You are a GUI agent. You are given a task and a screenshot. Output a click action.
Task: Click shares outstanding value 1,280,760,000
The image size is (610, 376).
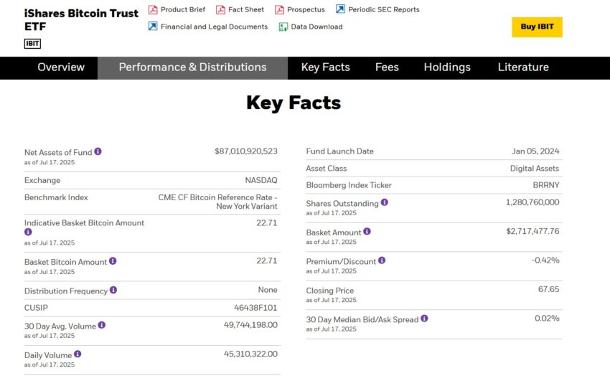point(532,202)
